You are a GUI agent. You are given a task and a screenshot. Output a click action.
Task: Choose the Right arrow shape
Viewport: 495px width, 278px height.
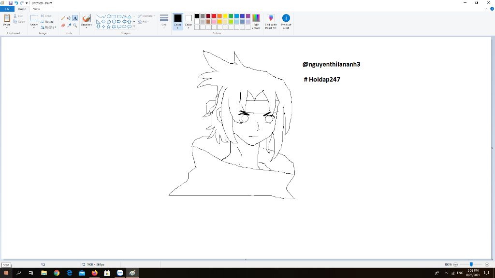119,22
